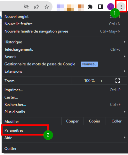Open the Extensions puzzle piece icon
The width and height of the screenshot is (128, 155).
click(x=90, y=7)
